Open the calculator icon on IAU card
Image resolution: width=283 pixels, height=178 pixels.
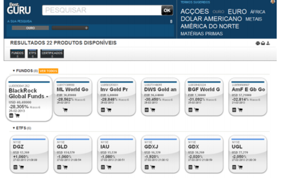pyautogui.click(x=103, y=167)
